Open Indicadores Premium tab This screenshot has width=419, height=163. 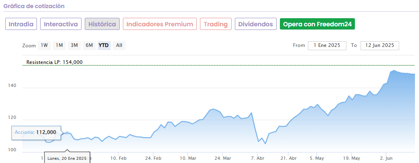(x=160, y=24)
